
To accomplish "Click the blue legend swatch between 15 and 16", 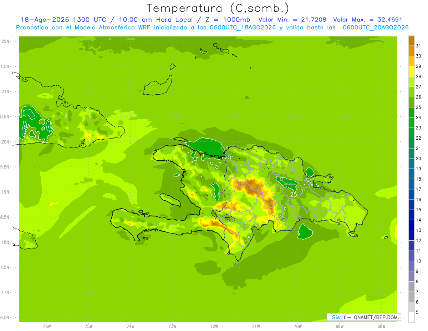I will 411,205.
